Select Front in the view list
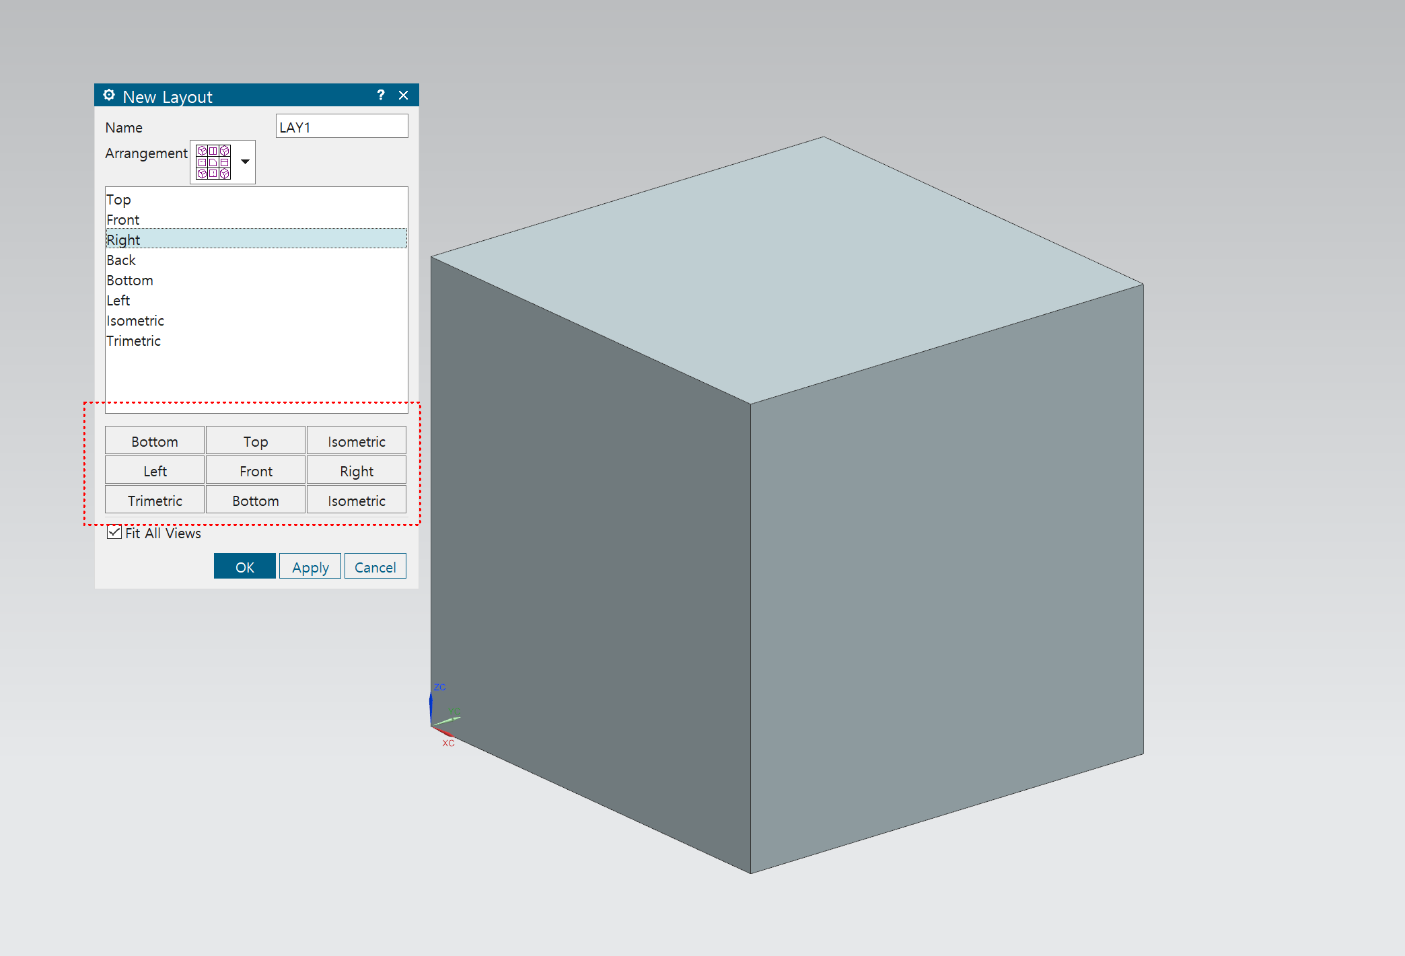This screenshot has height=956, width=1405. (256, 220)
